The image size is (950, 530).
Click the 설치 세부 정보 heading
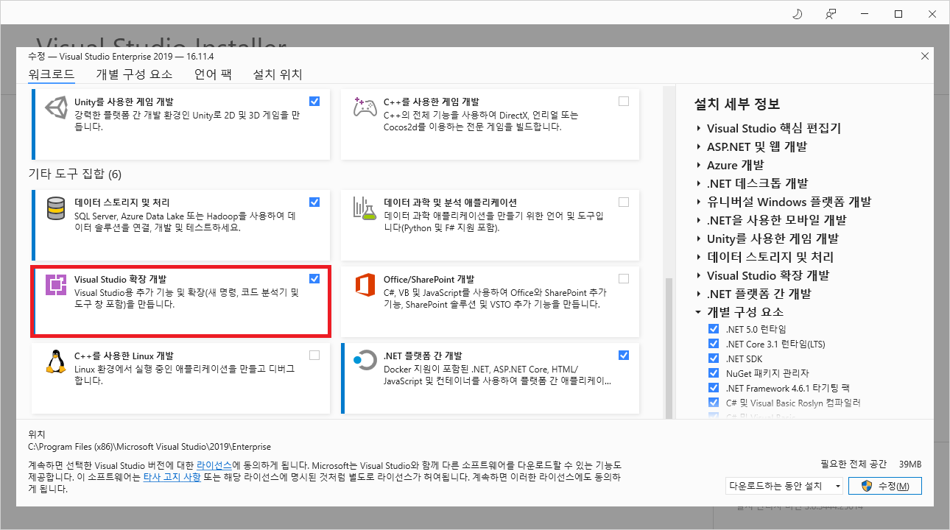(x=737, y=104)
